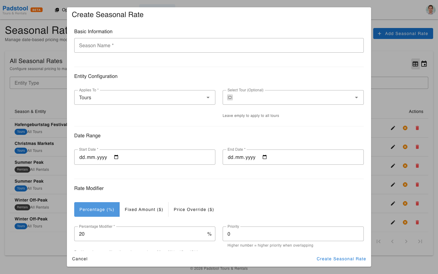Focus the Season Name field
The height and width of the screenshot is (274, 438).
(219, 45)
